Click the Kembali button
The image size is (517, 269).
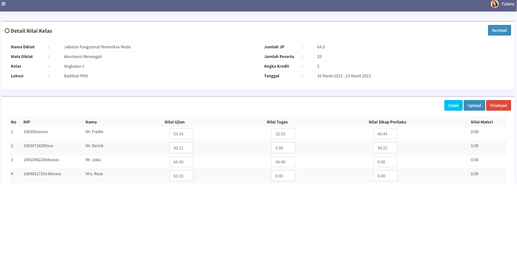pyautogui.click(x=499, y=30)
